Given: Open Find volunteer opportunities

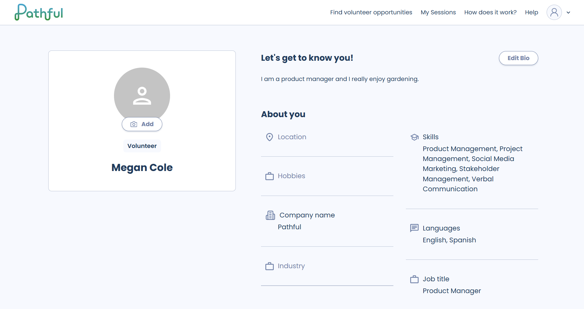Looking at the screenshot, I should point(371,12).
